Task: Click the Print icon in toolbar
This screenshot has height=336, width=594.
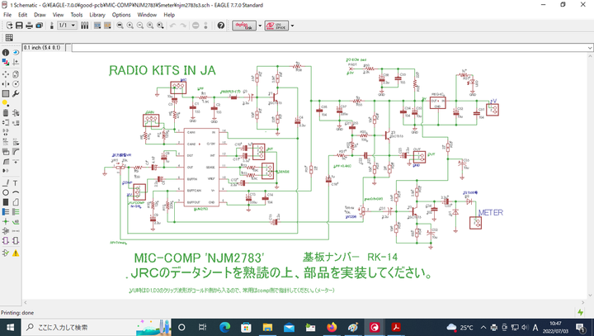Action: tap(29, 26)
